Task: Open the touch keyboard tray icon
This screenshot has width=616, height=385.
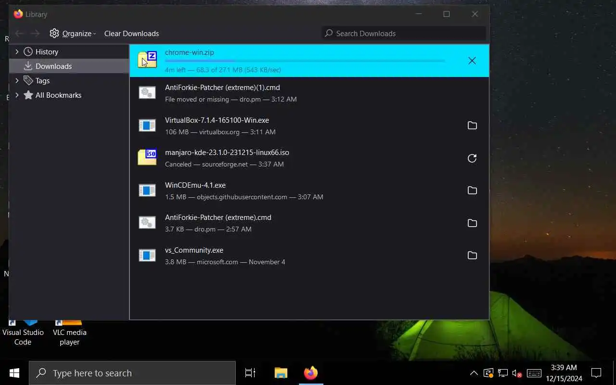Action: coord(534,373)
